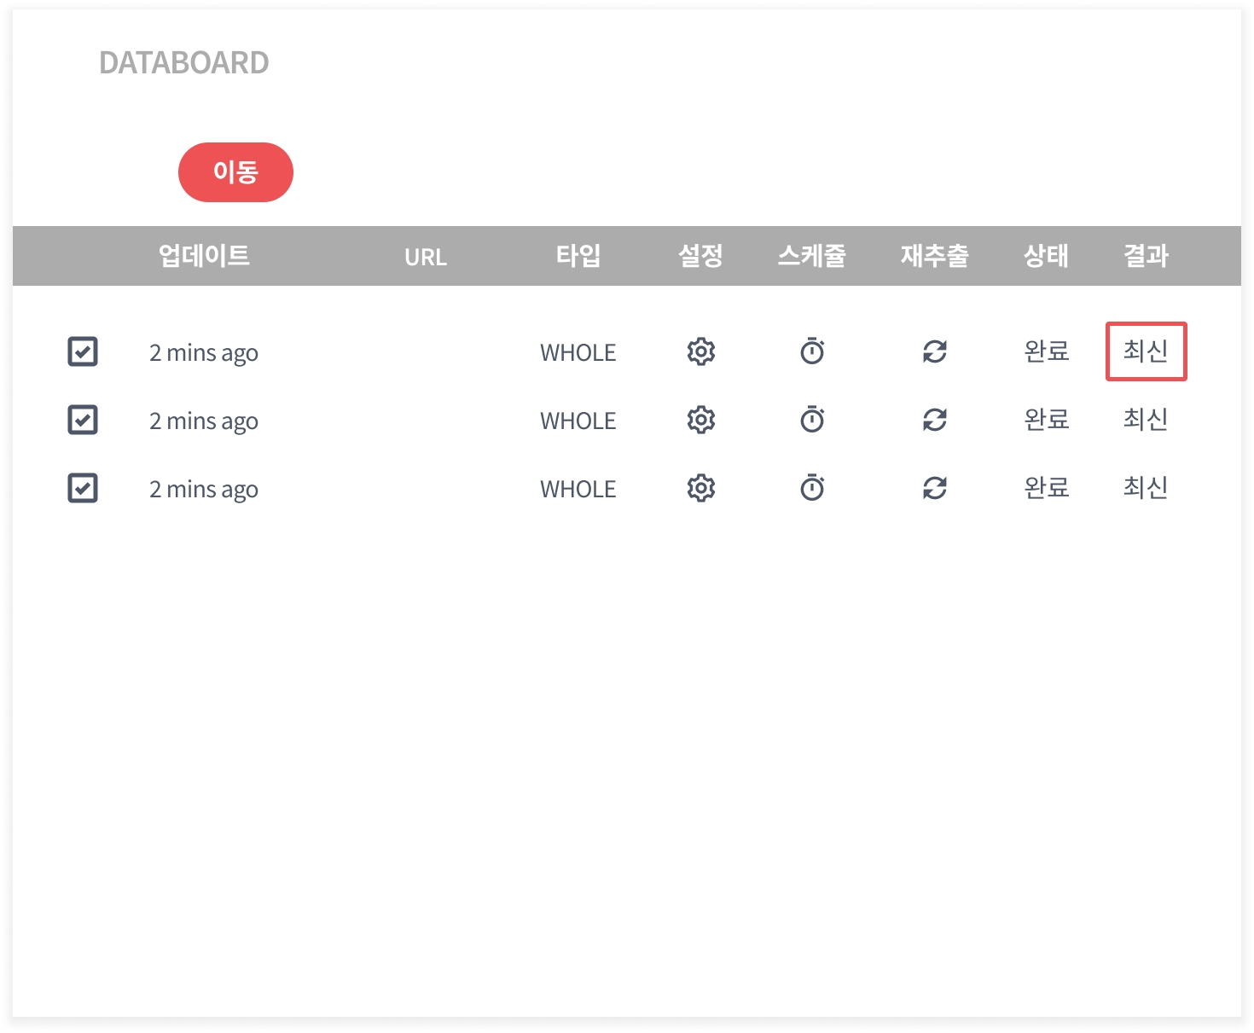
Task: Click re-extract refresh icon in second row
Action: 935,420
